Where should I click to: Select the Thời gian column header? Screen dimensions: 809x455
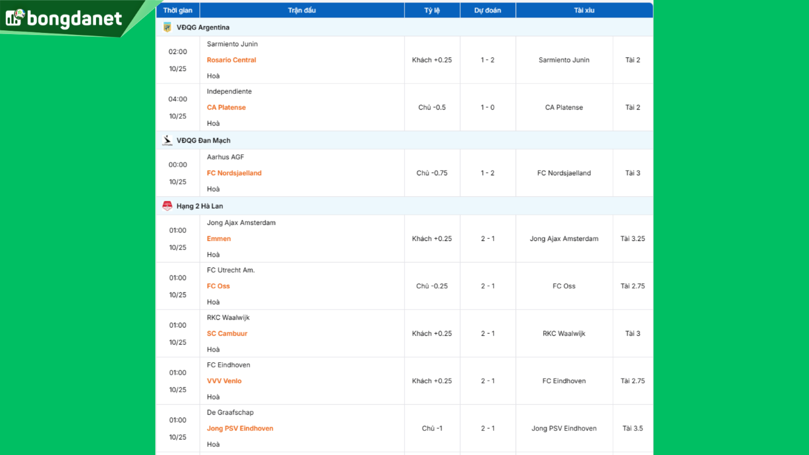point(177,10)
